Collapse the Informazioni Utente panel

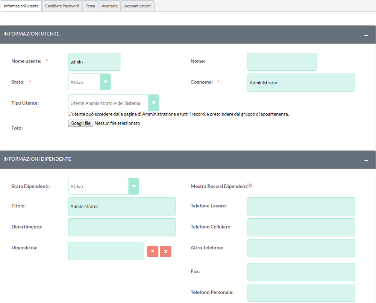(366, 35)
